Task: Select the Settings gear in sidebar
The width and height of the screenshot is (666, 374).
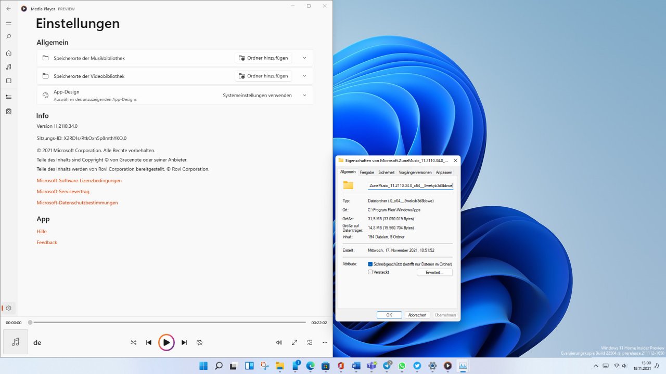Action: point(8,308)
